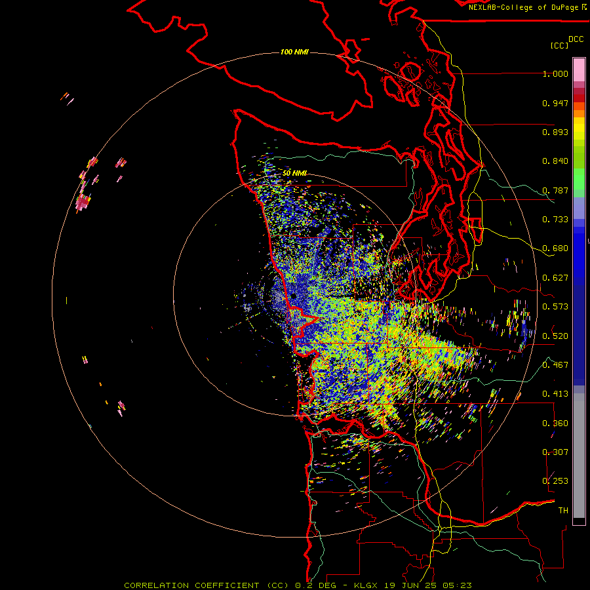Click the 100 NMI range ring label
The width and height of the screenshot is (590, 590).
pyautogui.click(x=294, y=52)
